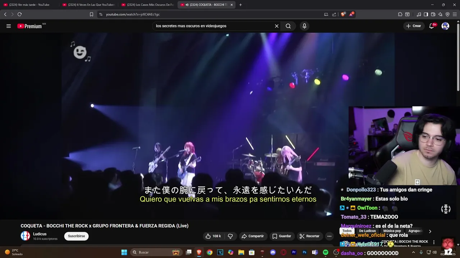Click the Crear create button
The height and width of the screenshot is (258, 460).
tap(413, 26)
